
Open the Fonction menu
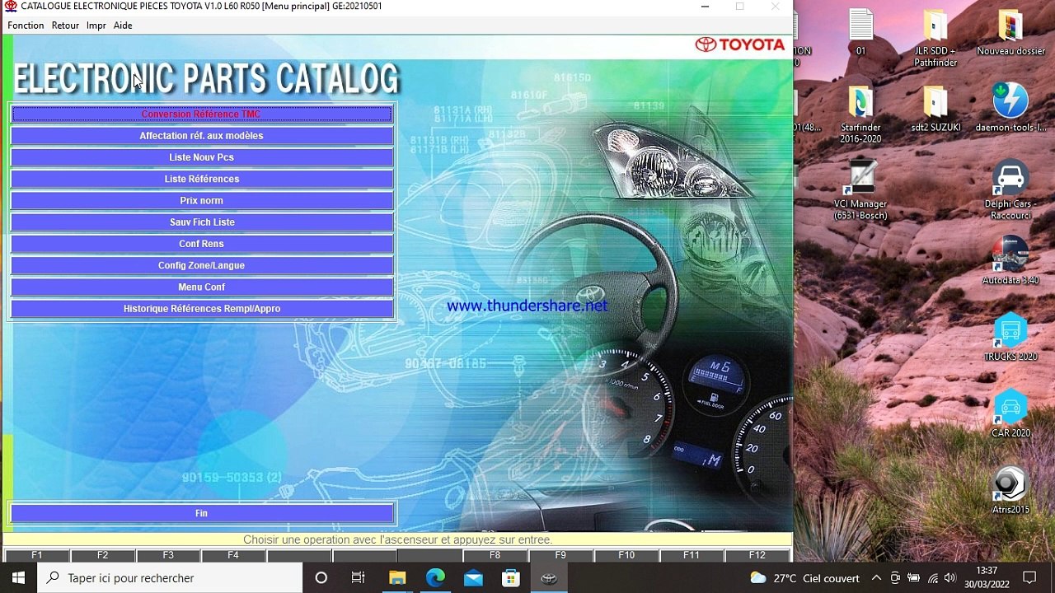pos(26,26)
